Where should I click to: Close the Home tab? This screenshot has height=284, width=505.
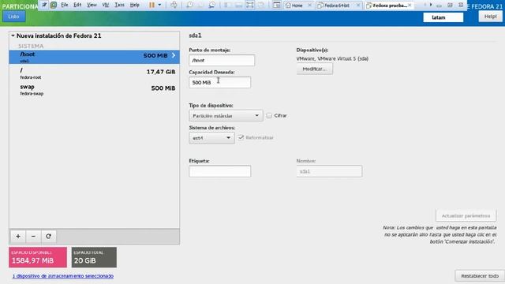tap(310, 6)
